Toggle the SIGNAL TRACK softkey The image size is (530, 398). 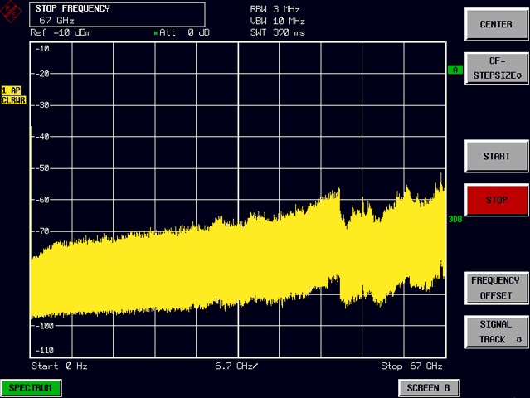(x=496, y=332)
